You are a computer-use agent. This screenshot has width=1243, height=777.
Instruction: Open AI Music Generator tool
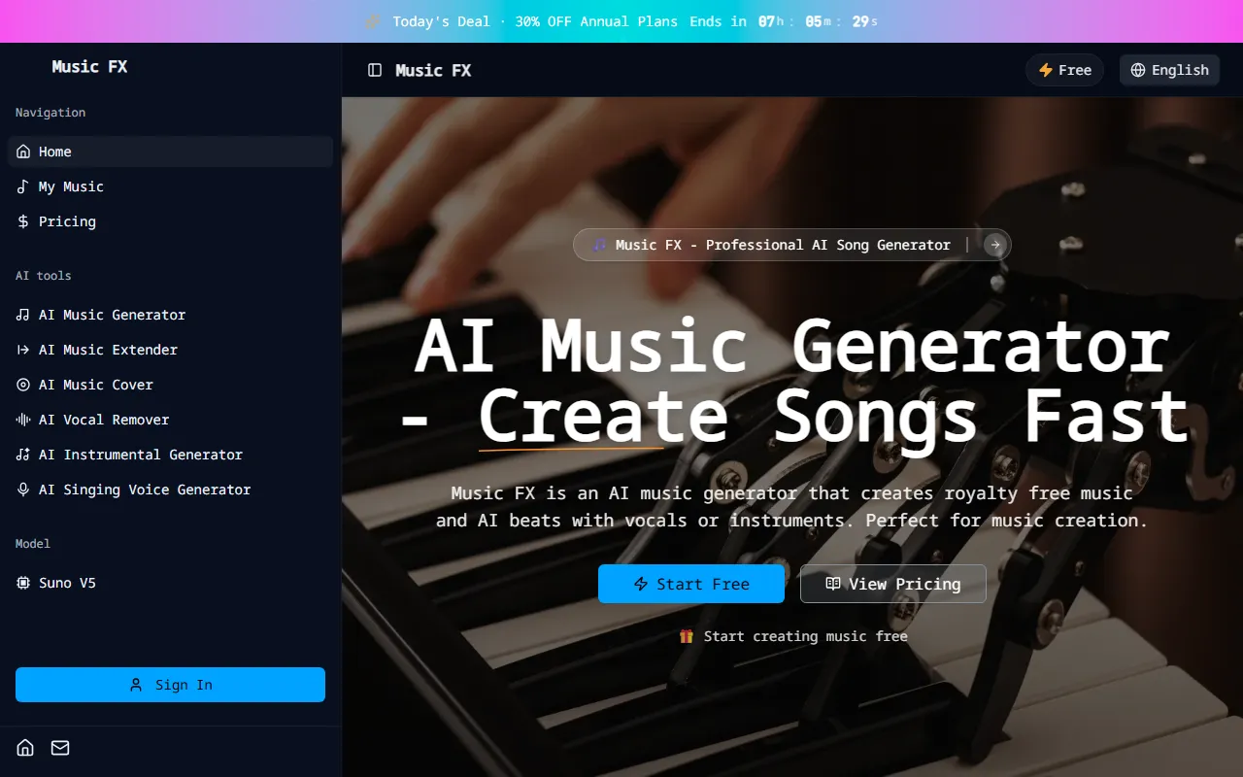pyautogui.click(x=170, y=315)
